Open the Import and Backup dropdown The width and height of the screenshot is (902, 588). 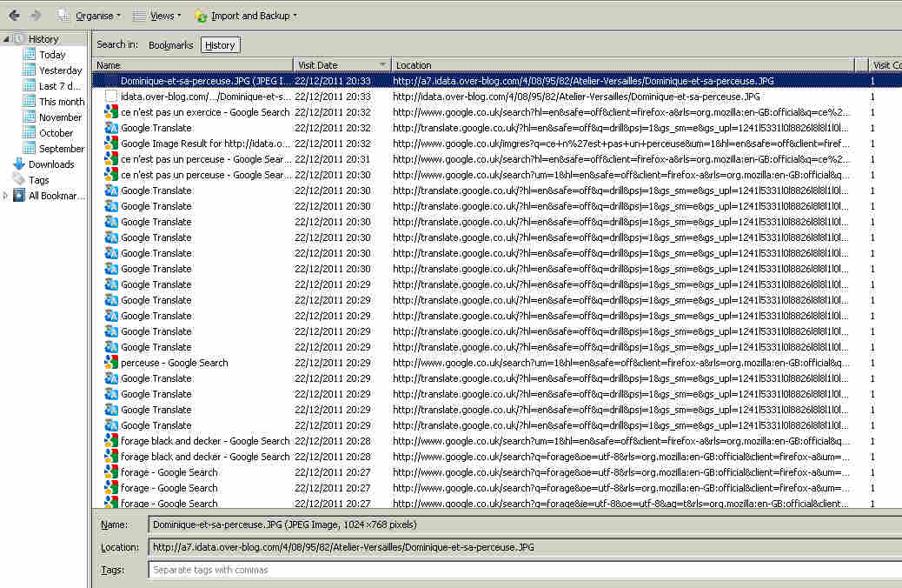pos(246,16)
